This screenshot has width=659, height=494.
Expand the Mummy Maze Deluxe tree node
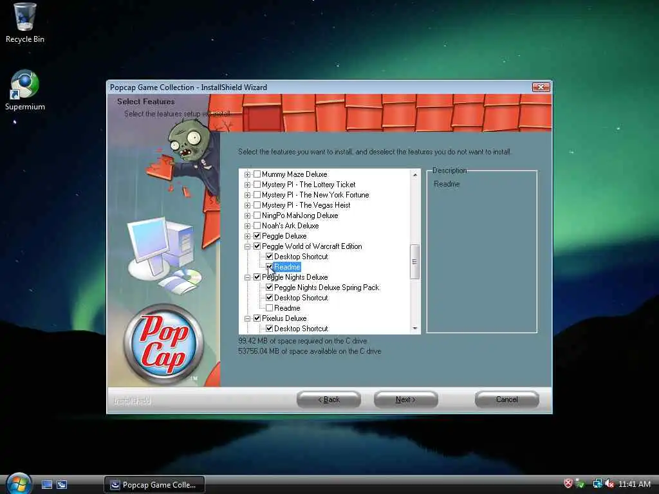(247, 174)
